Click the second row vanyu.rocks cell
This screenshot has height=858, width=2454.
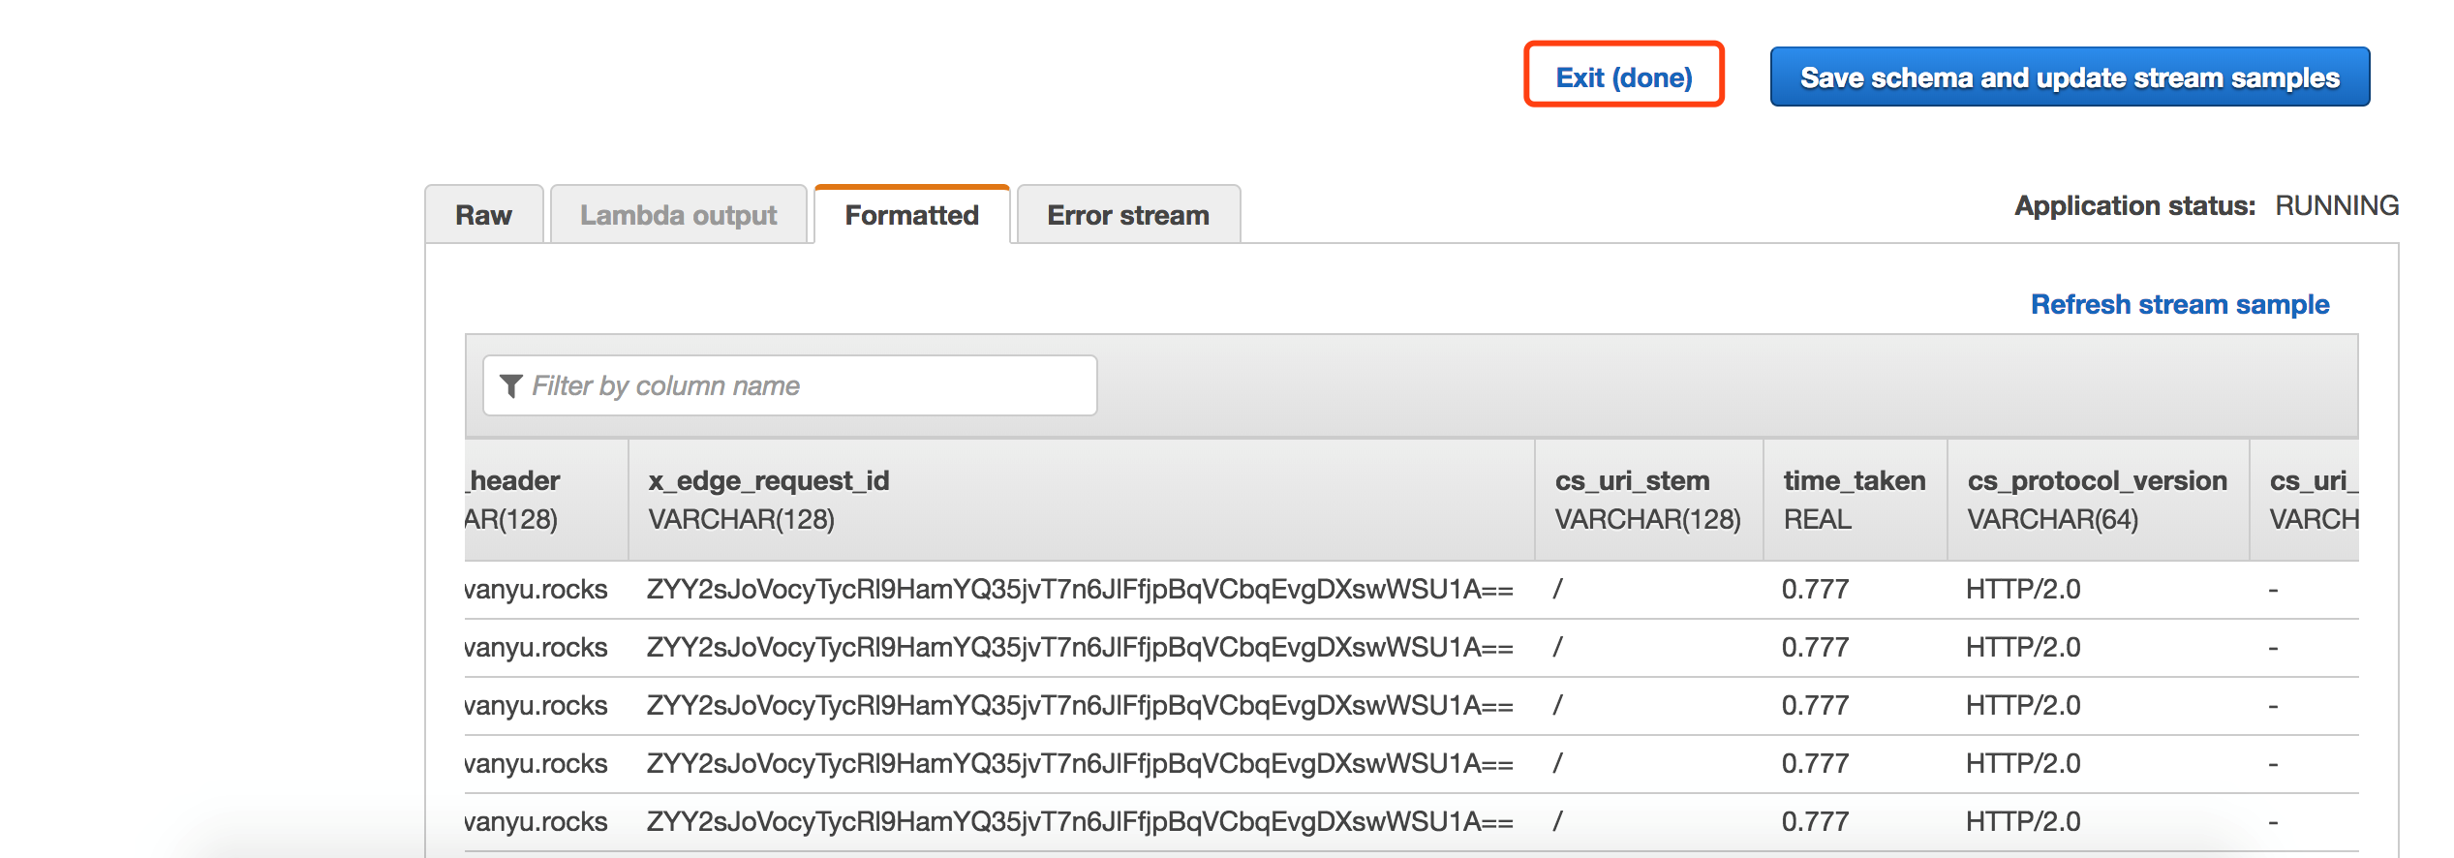(536, 647)
